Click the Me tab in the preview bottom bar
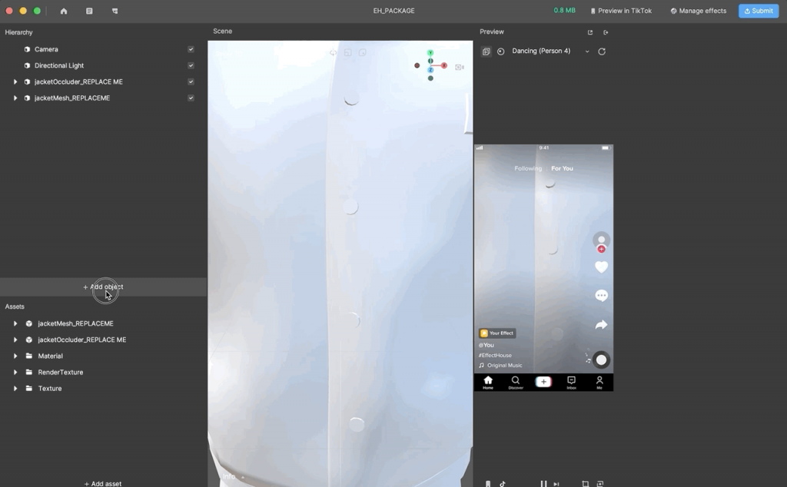 (x=599, y=383)
